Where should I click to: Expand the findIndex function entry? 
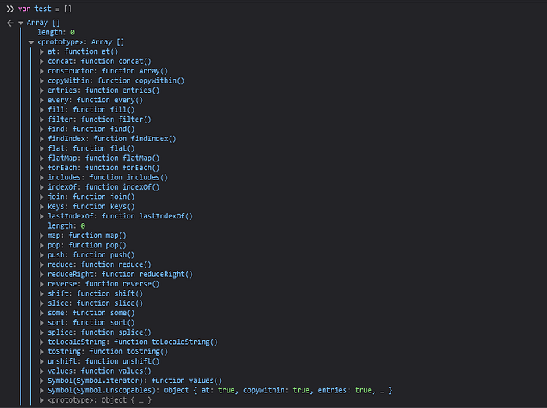point(41,139)
